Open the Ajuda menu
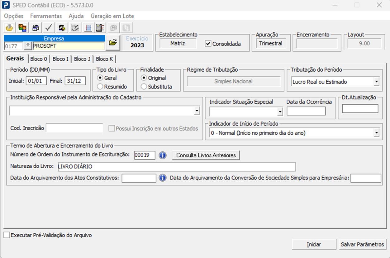The height and width of the screenshot is (258, 390). [x=76, y=16]
